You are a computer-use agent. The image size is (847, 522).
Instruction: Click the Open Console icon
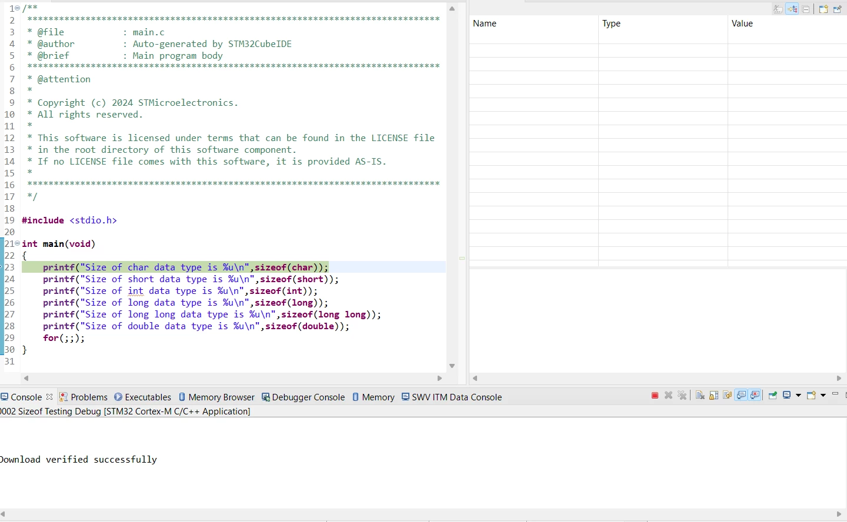tap(812, 396)
